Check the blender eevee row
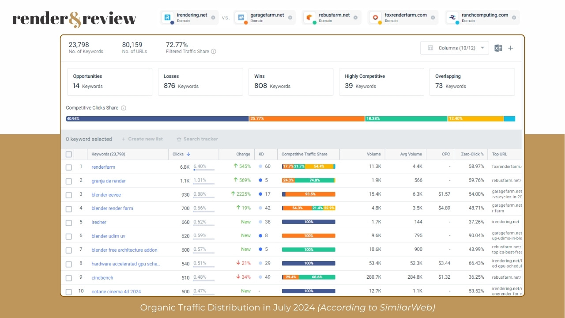The image size is (565, 318). (68, 195)
